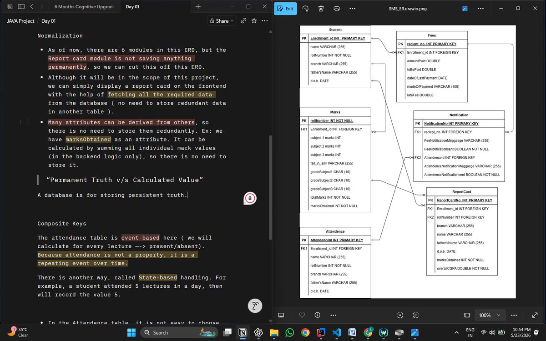The width and height of the screenshot is (546, 341).
Task: Click the six-dot block drag handle
Action: click(x=28, y=122)
